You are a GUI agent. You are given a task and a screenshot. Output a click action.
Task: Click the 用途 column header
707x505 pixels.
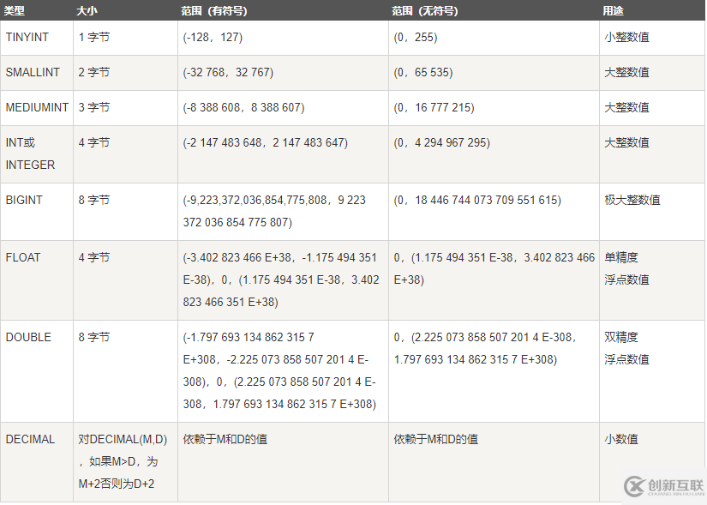pos(614,10)
